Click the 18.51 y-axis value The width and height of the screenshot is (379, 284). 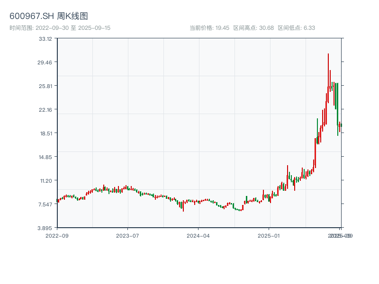46,133
